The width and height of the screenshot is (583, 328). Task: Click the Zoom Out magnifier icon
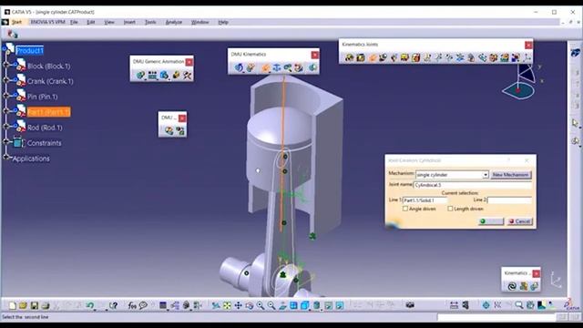point(271,305)
